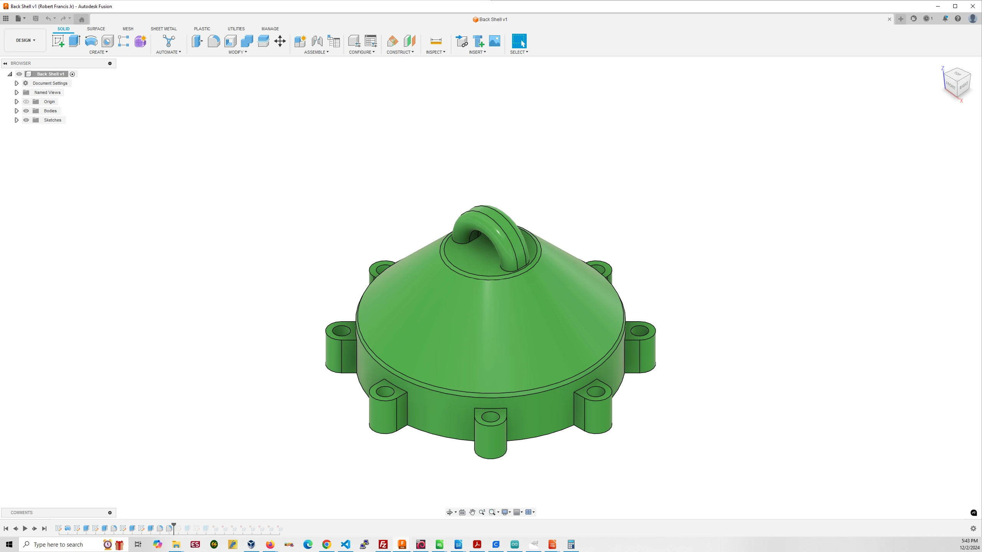Select the Shell tool
The width and height of the screenshot is (982, 552).
(230, 41)
